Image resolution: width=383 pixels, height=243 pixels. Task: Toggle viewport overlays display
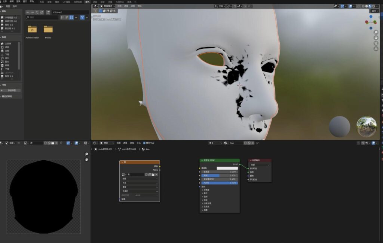351,6
